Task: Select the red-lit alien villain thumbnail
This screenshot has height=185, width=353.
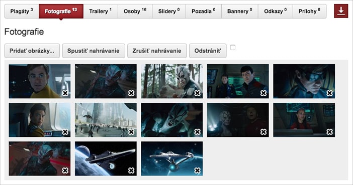Action: tap(40, 158)
